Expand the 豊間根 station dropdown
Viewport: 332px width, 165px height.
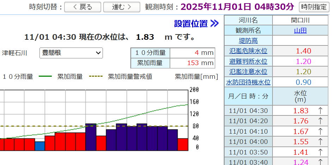click(x=71, y=53)
